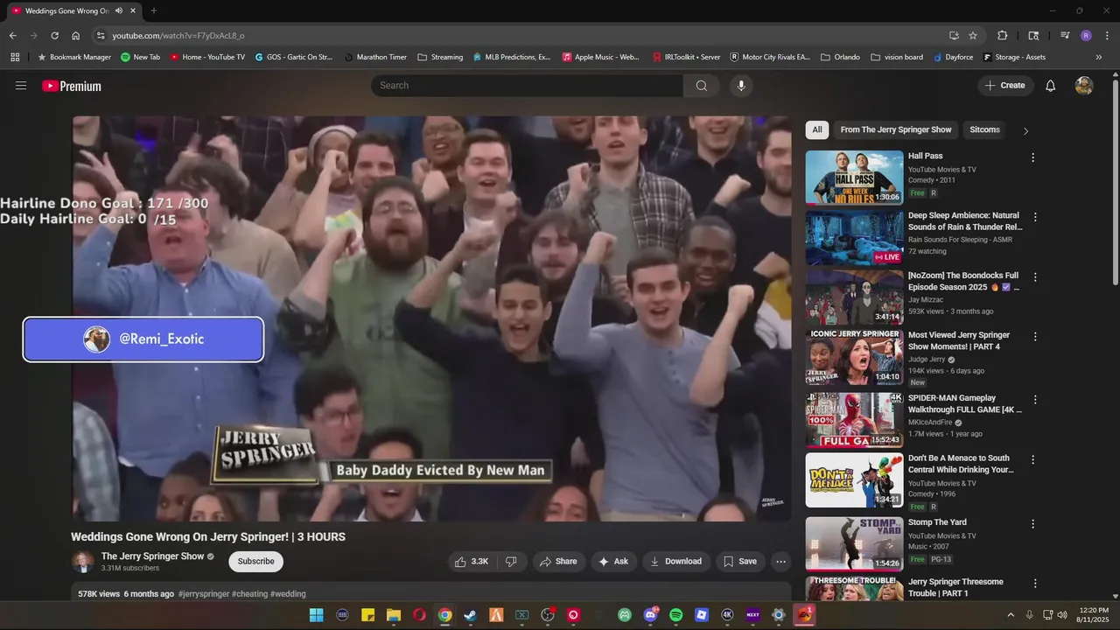Viewport: 1120px width, 630px height.
Task: Open Spotify from the taskbar
Action: tap(676, 615)
